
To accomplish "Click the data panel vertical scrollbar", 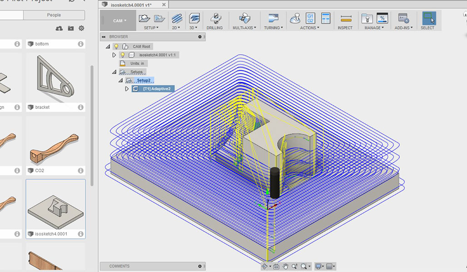I will [x=92, y=126].
